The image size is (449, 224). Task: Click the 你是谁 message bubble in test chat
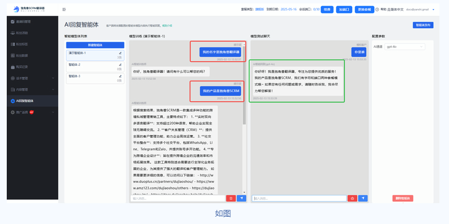click(x=358, y=52)
